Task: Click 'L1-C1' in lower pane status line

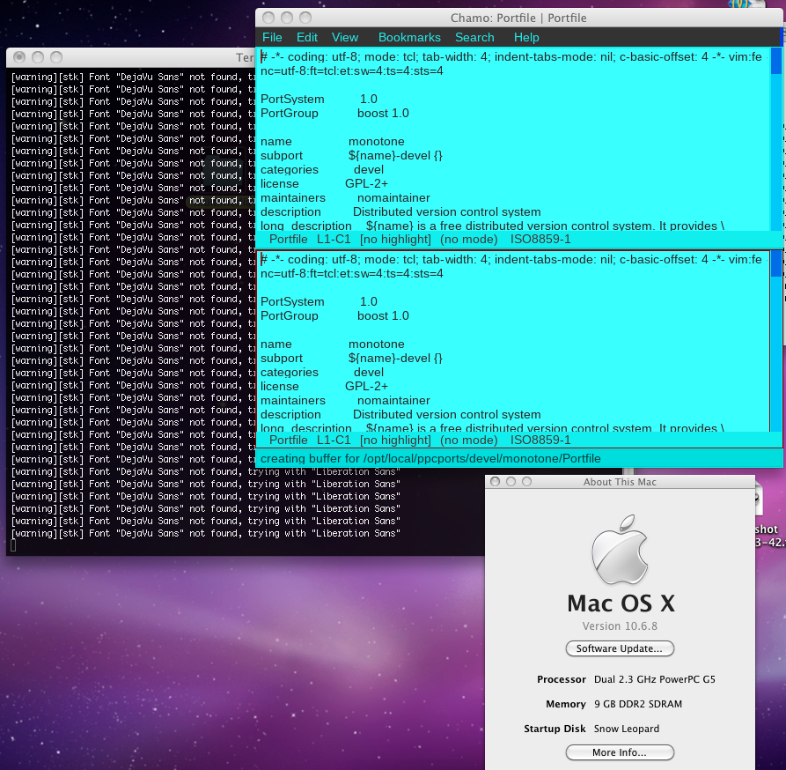Action: (334, 440)
